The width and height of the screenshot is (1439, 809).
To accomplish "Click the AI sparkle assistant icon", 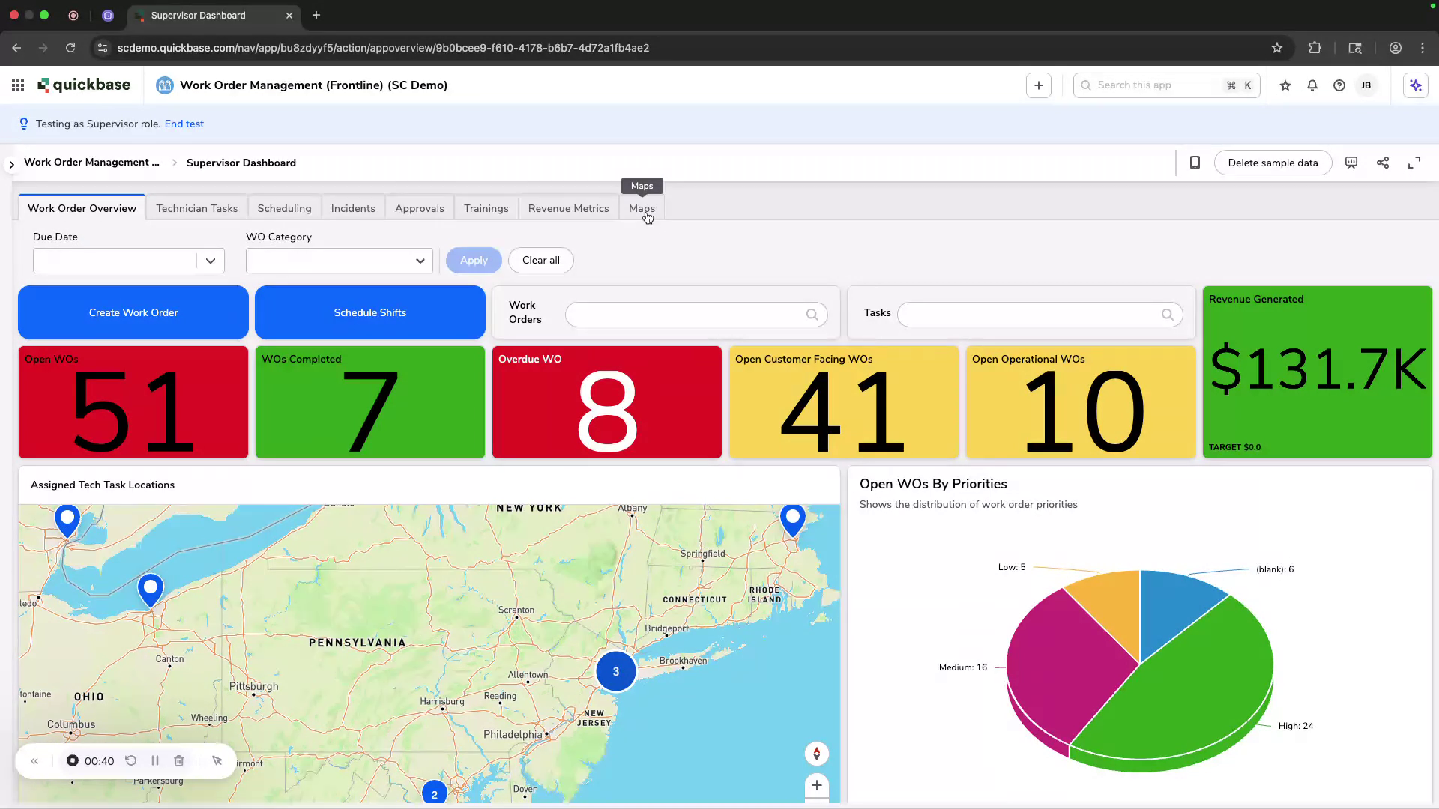I will pos(1415,85).
